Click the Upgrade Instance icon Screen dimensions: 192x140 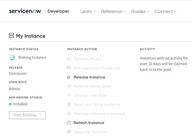[69, 132]
